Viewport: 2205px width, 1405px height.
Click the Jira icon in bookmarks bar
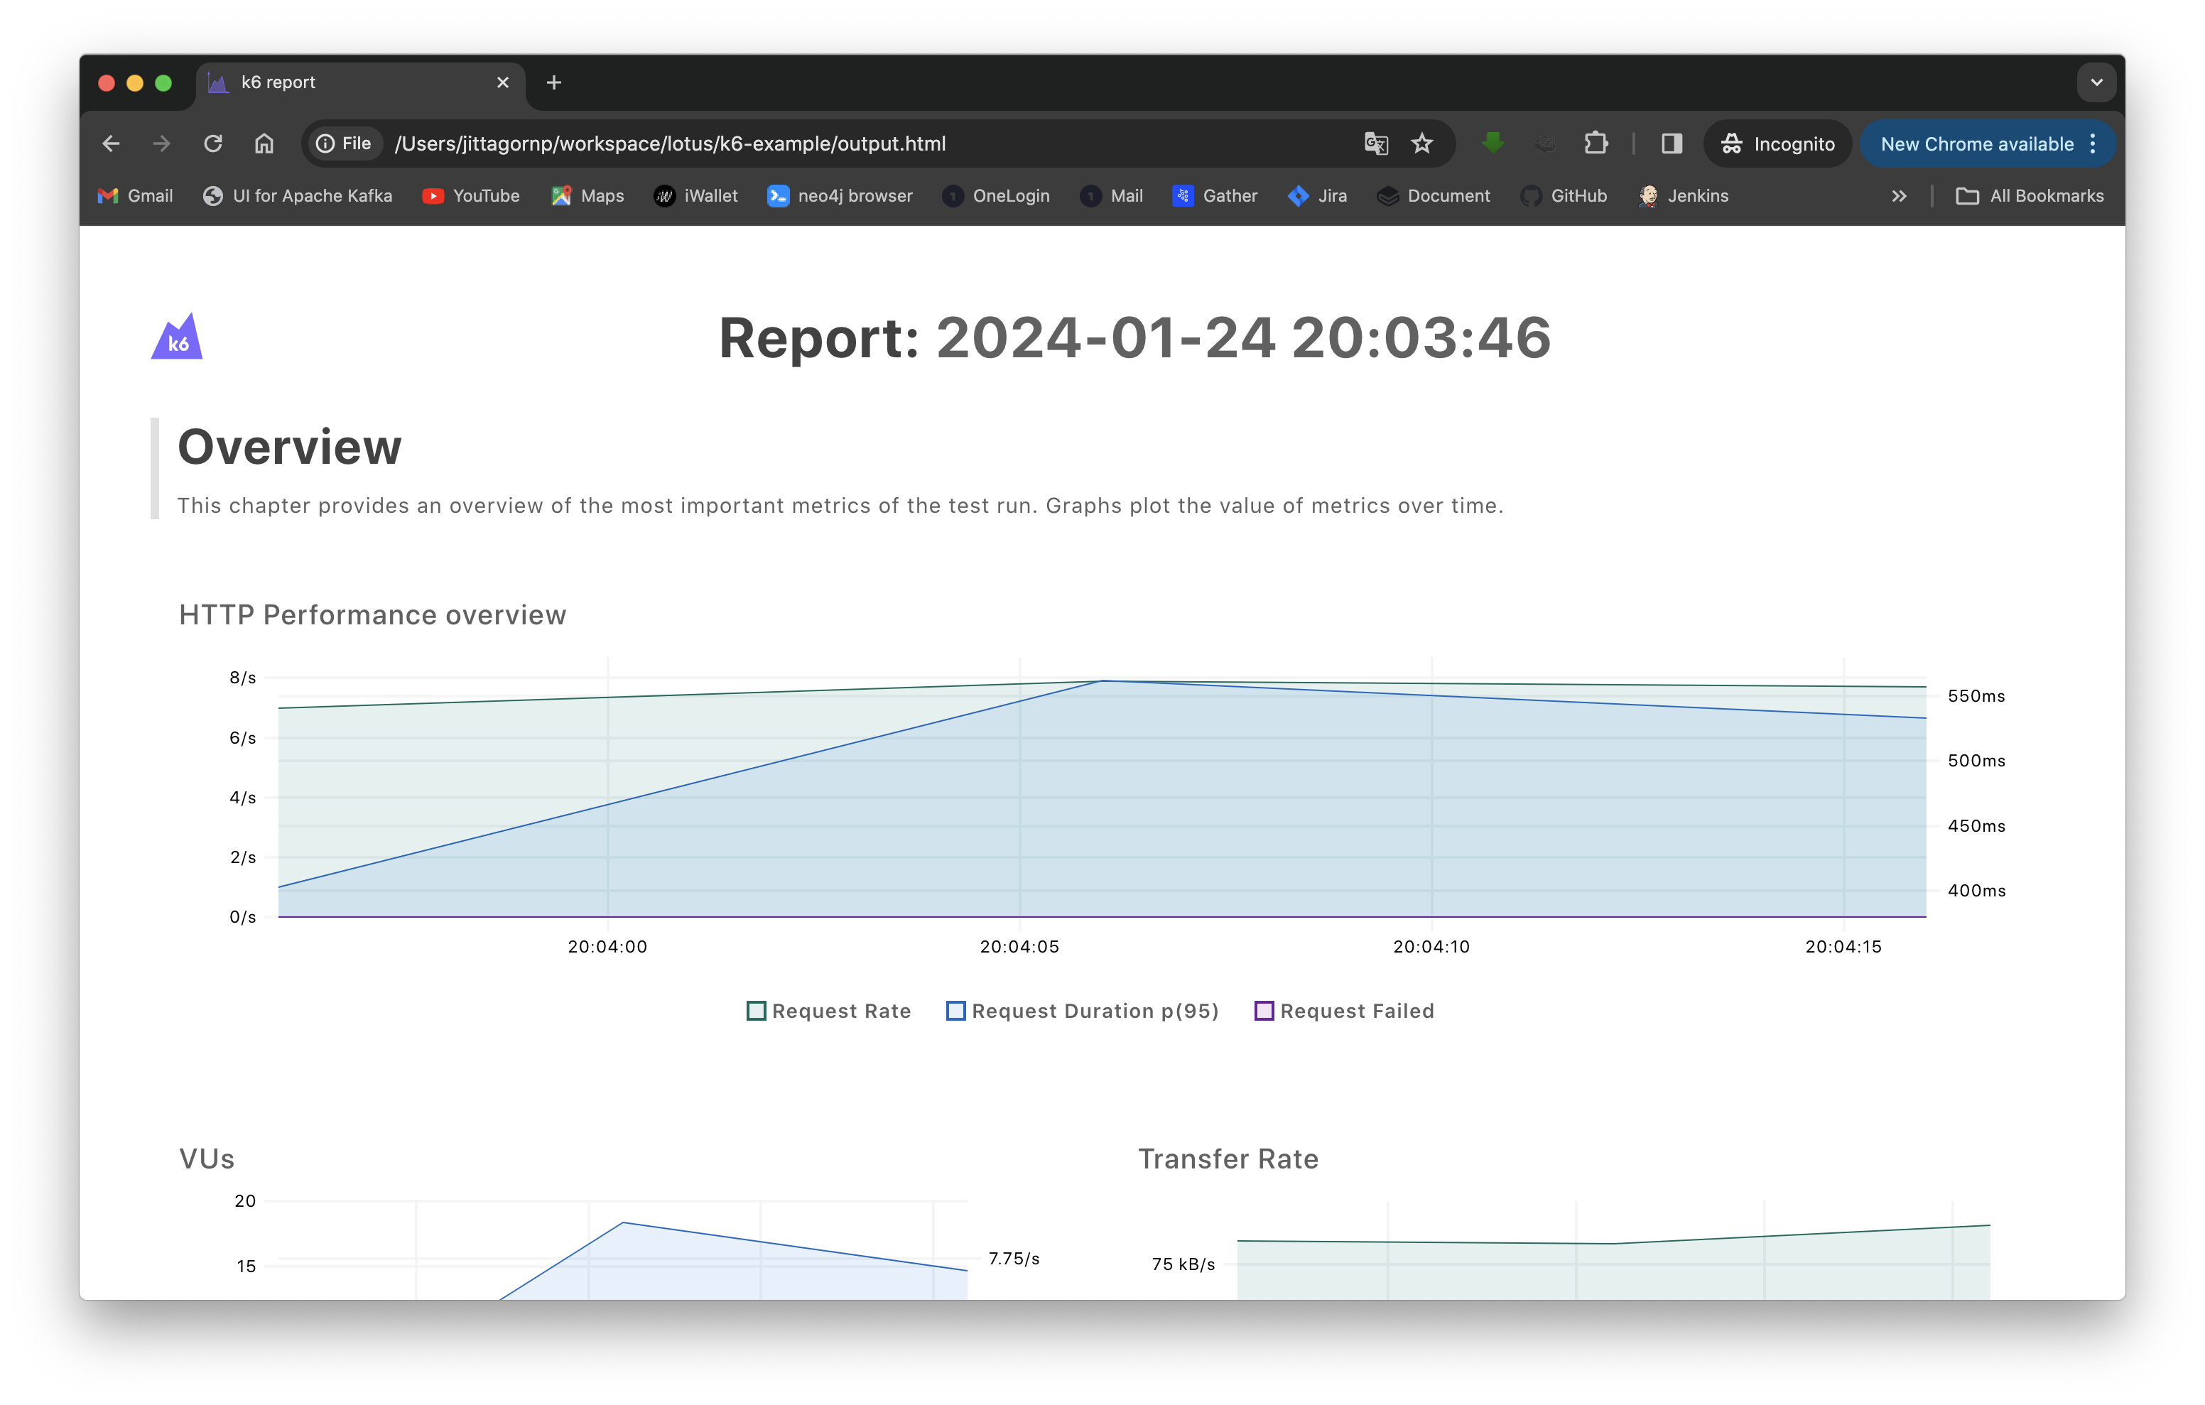(1297, 196)
